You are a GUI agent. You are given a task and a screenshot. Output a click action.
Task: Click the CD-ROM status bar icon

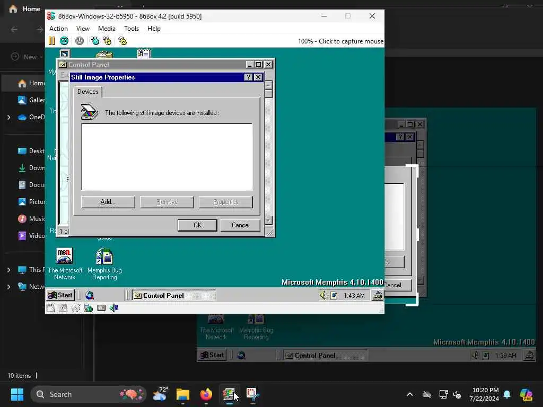75,308
